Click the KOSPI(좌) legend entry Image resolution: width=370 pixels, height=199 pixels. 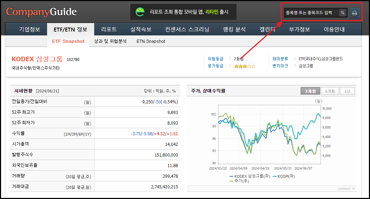coord(284,176)
